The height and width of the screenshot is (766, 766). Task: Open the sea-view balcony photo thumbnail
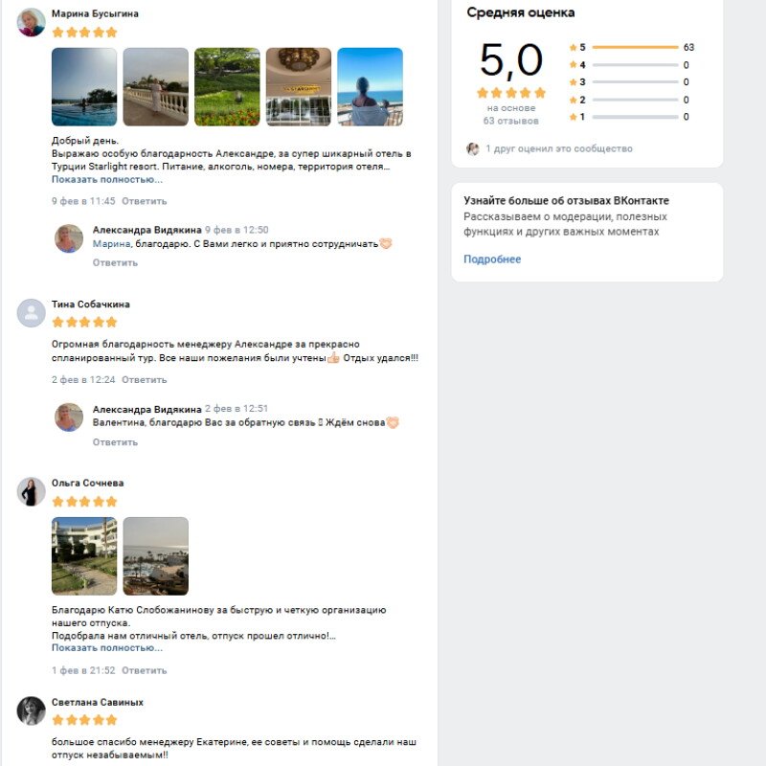pyautogui.click(x=371, y=87)
